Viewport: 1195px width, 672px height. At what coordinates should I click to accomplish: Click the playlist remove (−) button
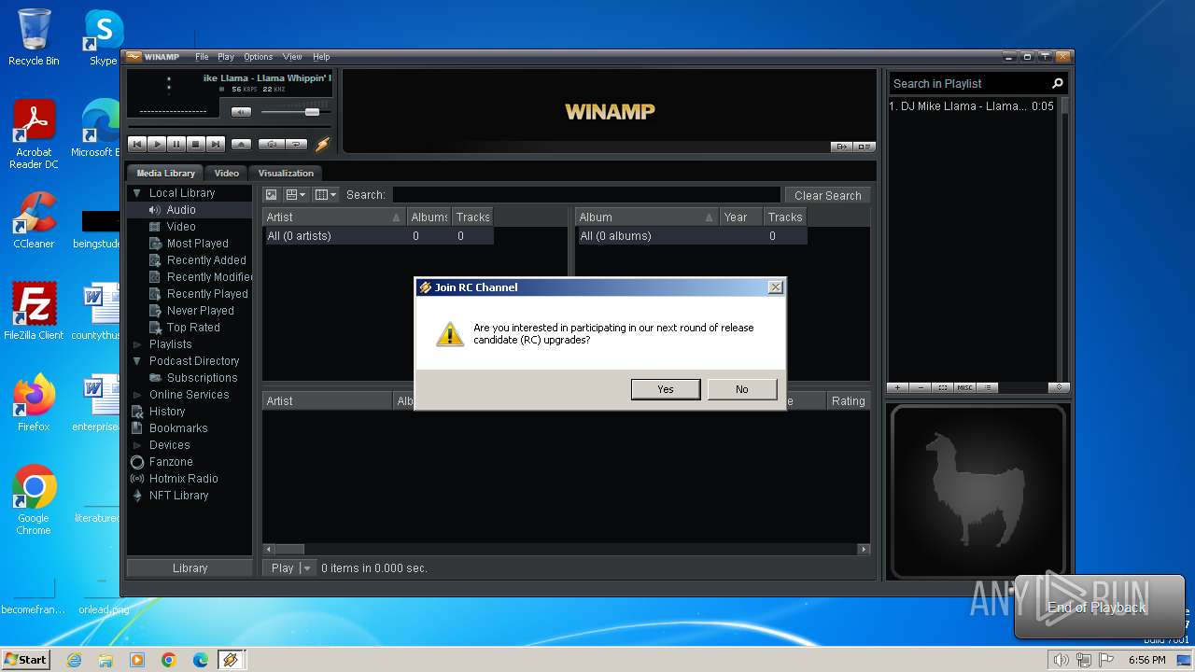tap(921, 387)
